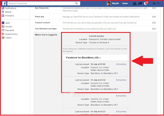Click the 11 July at 23:32 timestamp
The width and height of the screenshot is (164, 116).
[x=98, y=80]
